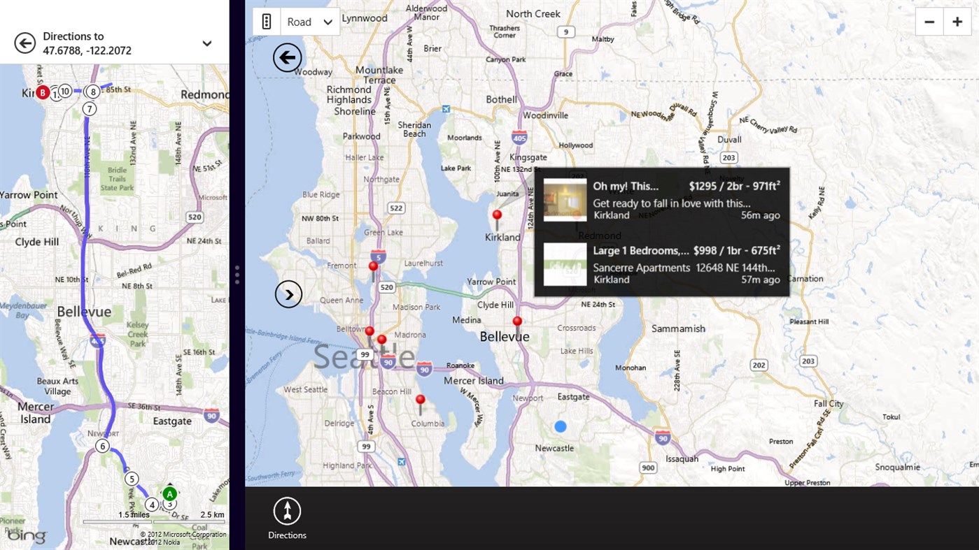Click the green start marker A

click(x=169, y=493)
